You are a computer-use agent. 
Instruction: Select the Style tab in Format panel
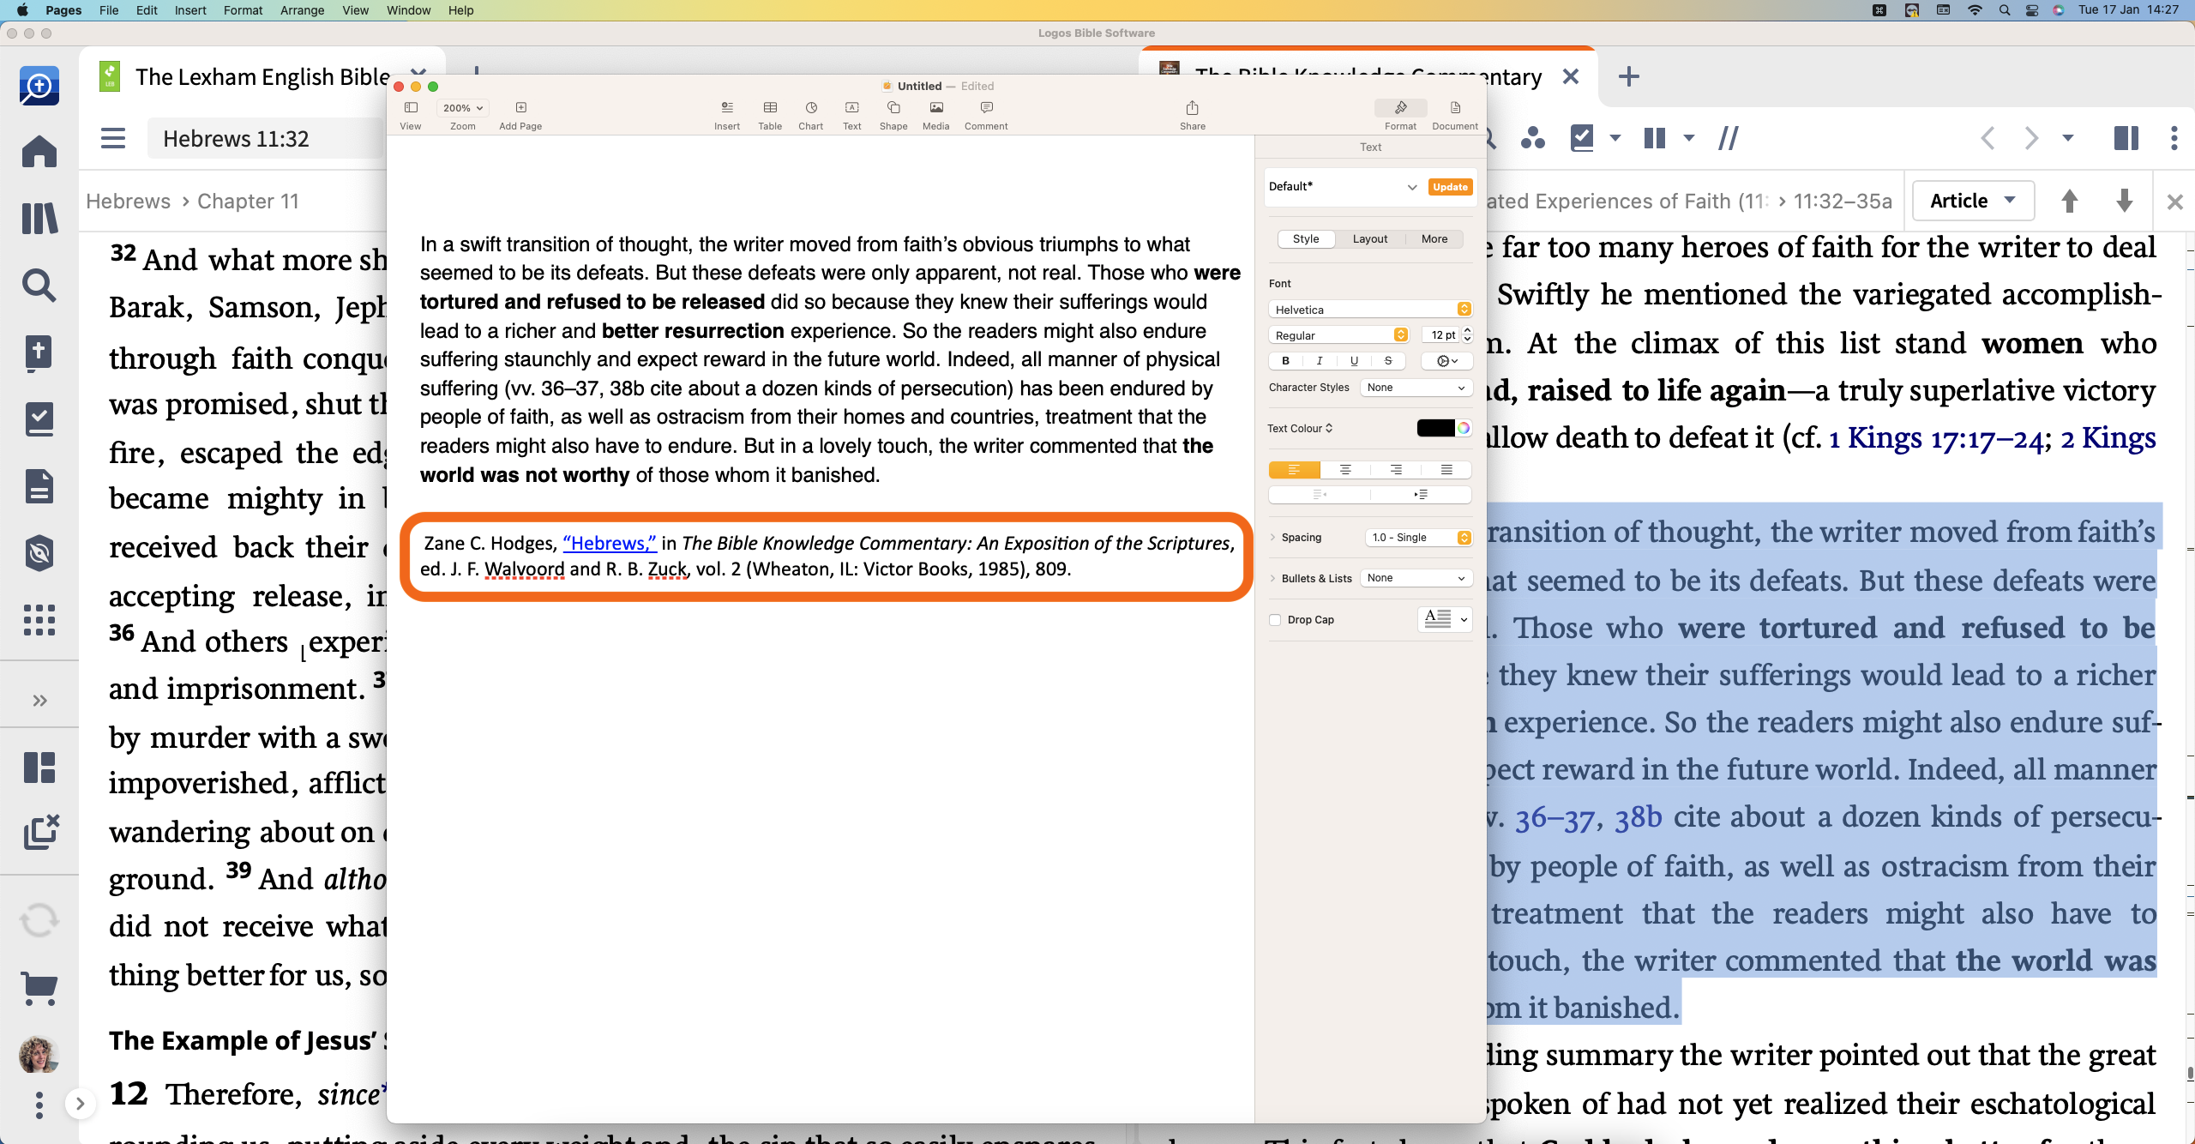[x=1306, y=239]
